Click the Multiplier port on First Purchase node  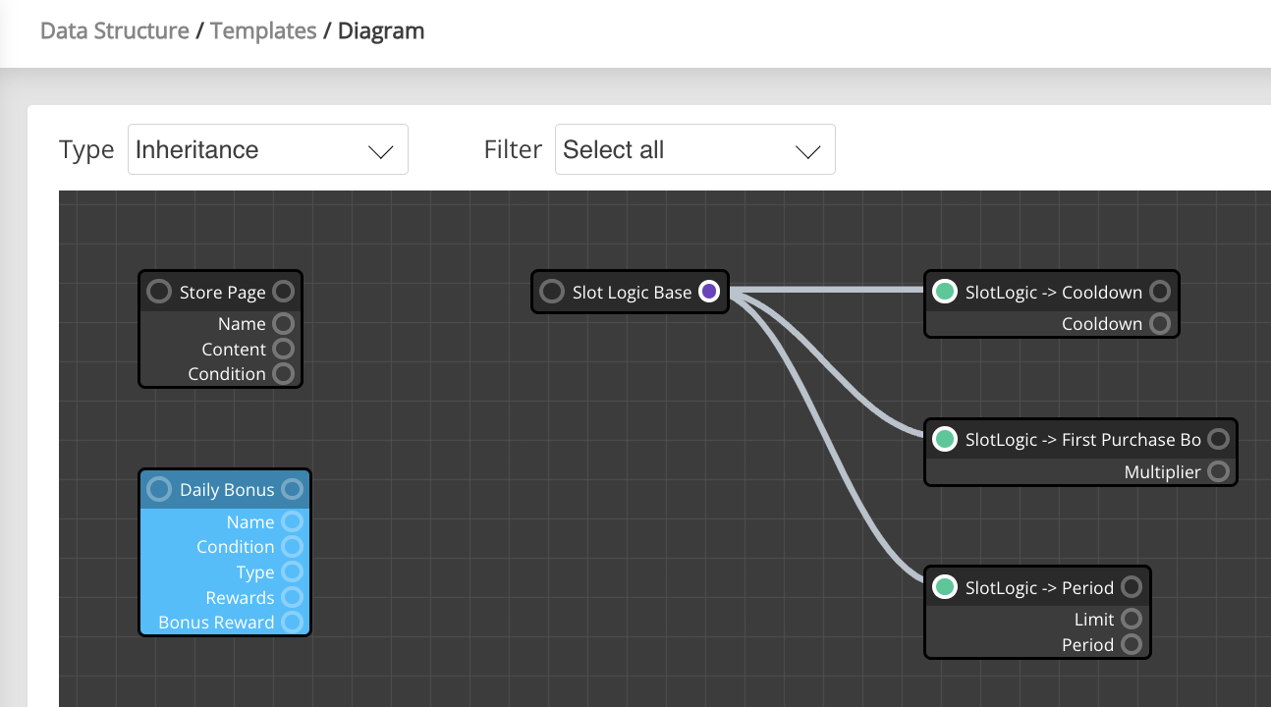(x=1218, y=471)
